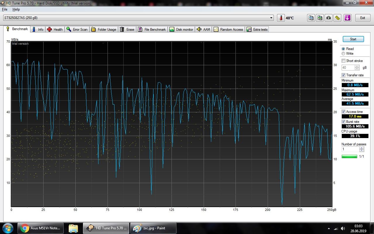Show hidden tray icons arrow
Screen dimensions: 374x234
(329, 228)
